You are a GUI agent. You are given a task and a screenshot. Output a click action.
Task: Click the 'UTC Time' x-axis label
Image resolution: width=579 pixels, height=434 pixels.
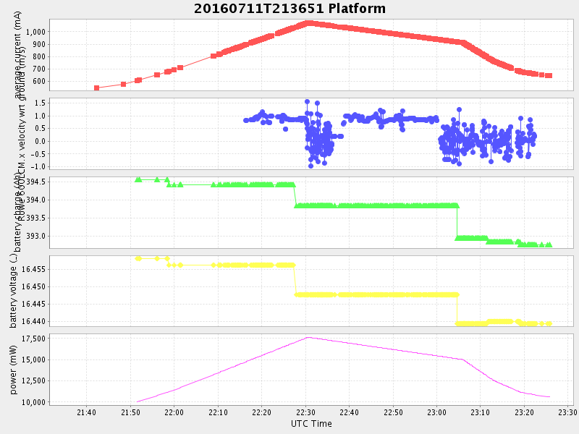(x=311, y=423)
